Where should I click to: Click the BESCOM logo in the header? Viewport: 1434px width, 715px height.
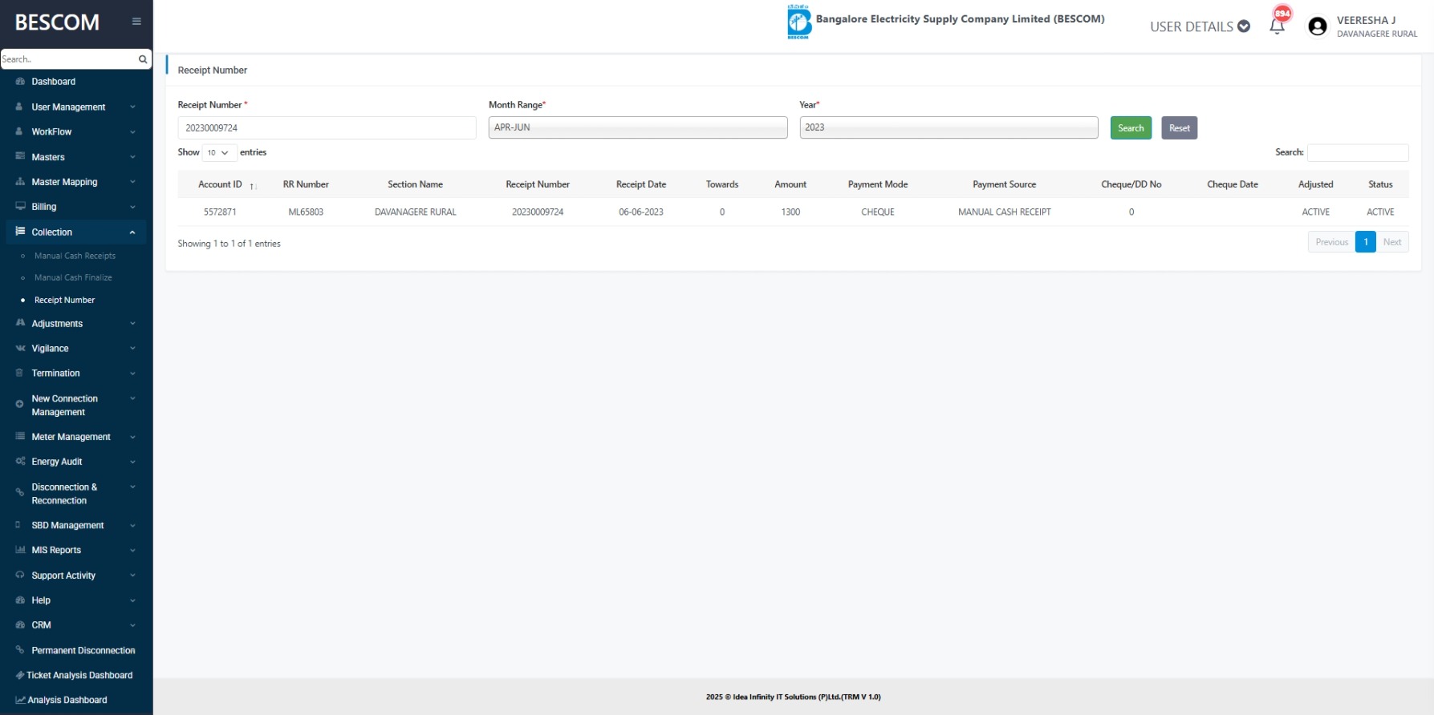(798, 22)
